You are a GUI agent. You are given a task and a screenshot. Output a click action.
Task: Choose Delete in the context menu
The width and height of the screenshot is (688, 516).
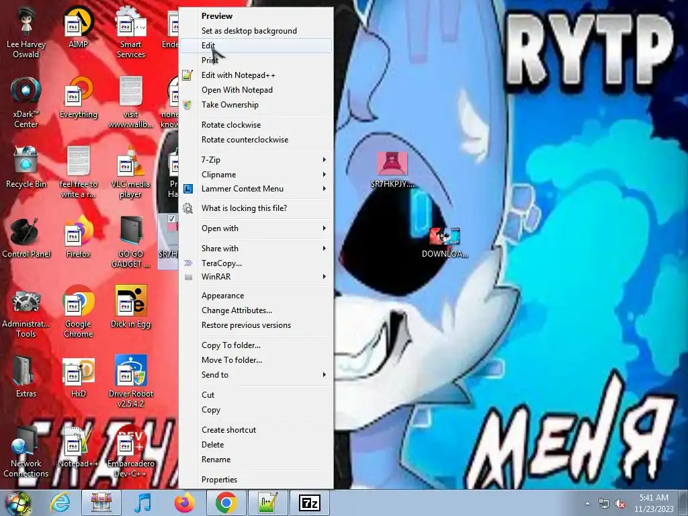256,445
